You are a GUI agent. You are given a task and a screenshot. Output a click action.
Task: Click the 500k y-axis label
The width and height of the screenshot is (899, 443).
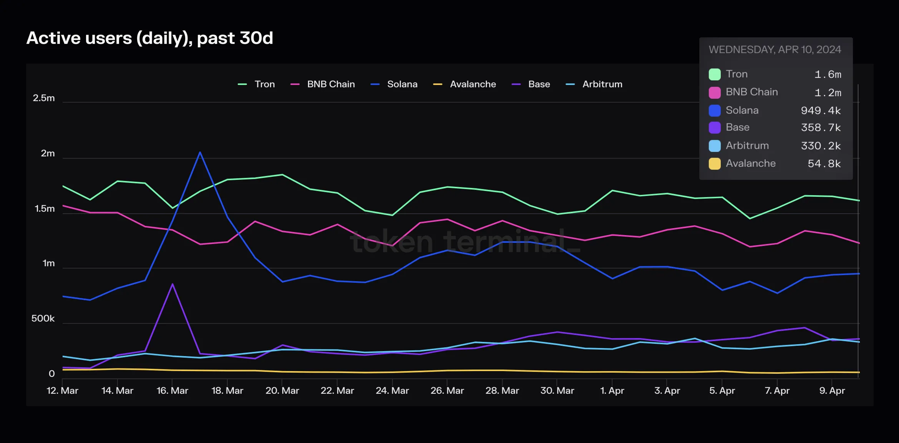coord(43,319)
